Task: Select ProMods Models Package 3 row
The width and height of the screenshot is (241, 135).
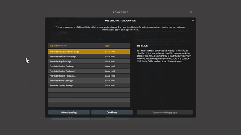Action: [89, 76]
